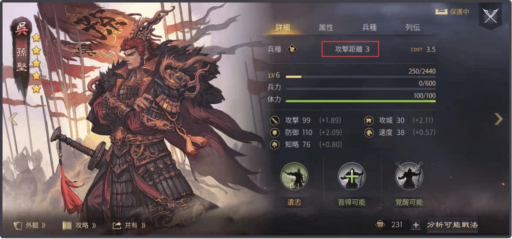This screenshot has height=239, width=512.
Task: Tap the horse icon beside 速度 stat
Action: (x=369, y=133)
